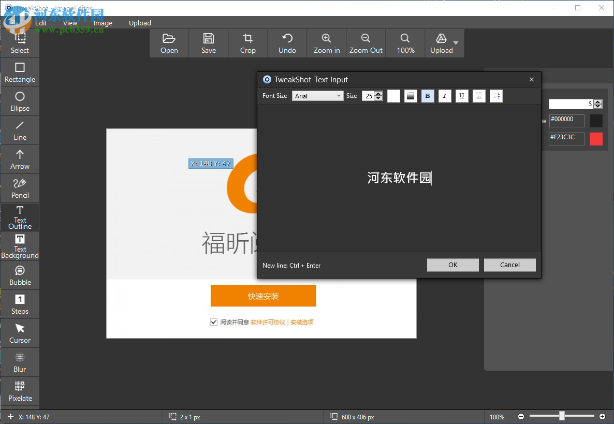The width and height of the screenshot is (614, 424).
Task: Activate the Pencil tool
Action: [x=20, y=187]
